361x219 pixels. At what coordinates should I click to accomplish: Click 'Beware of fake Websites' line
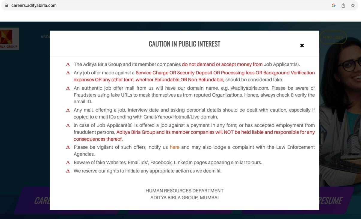[x=168, y=162]
